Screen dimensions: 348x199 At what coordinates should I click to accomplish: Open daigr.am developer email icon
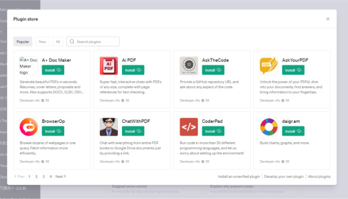point(288,162)
